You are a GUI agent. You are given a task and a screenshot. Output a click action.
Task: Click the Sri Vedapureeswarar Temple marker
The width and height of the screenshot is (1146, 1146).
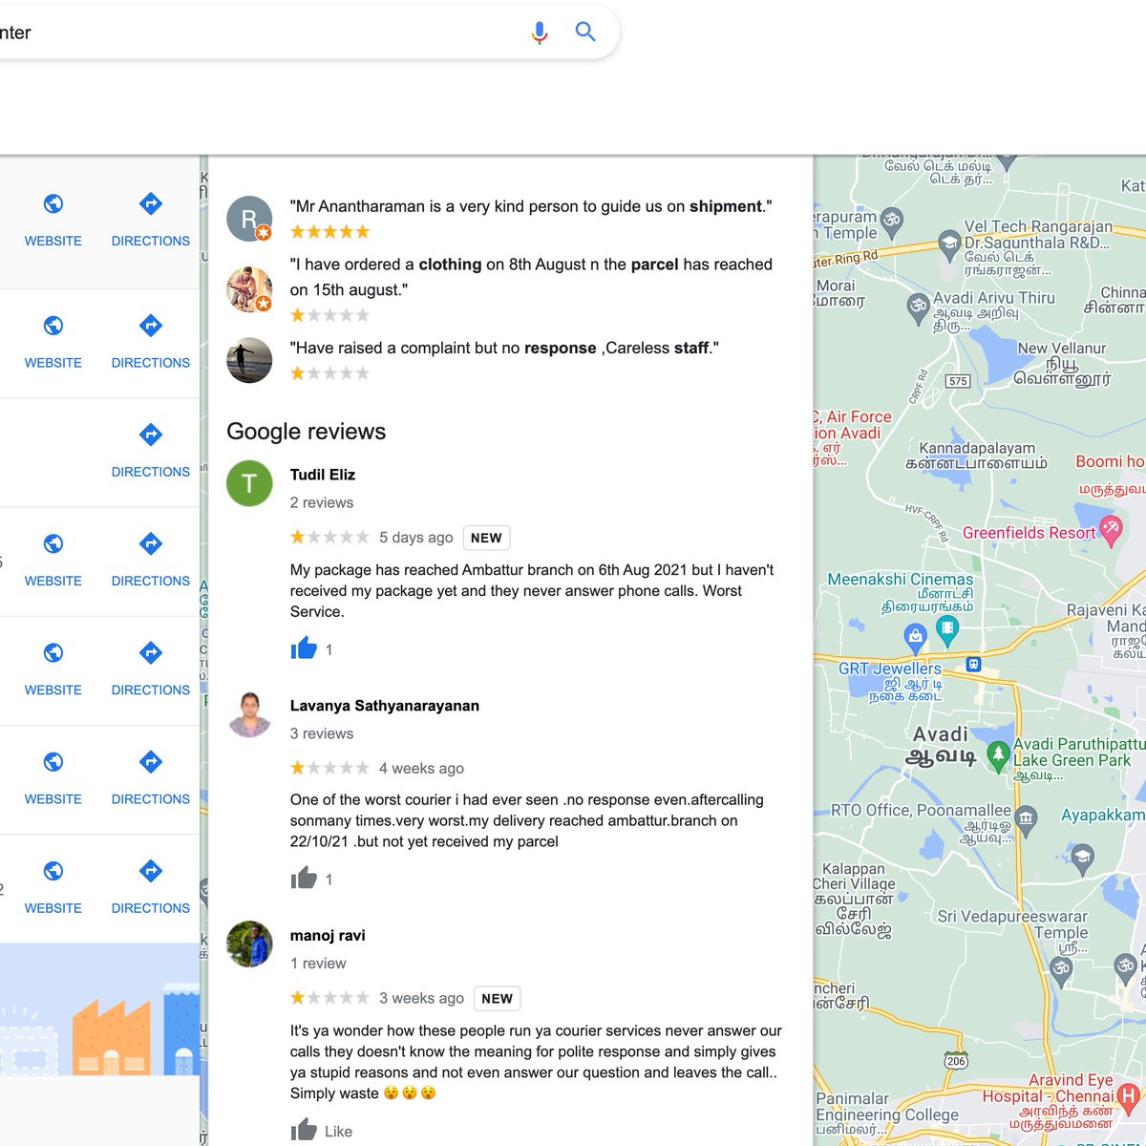coord(1061,970)
